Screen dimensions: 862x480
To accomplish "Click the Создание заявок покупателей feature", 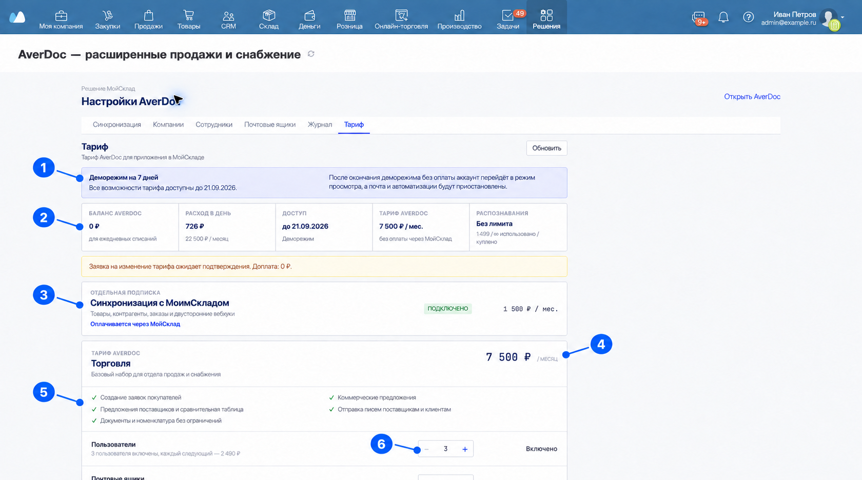I will coord(141,397).
